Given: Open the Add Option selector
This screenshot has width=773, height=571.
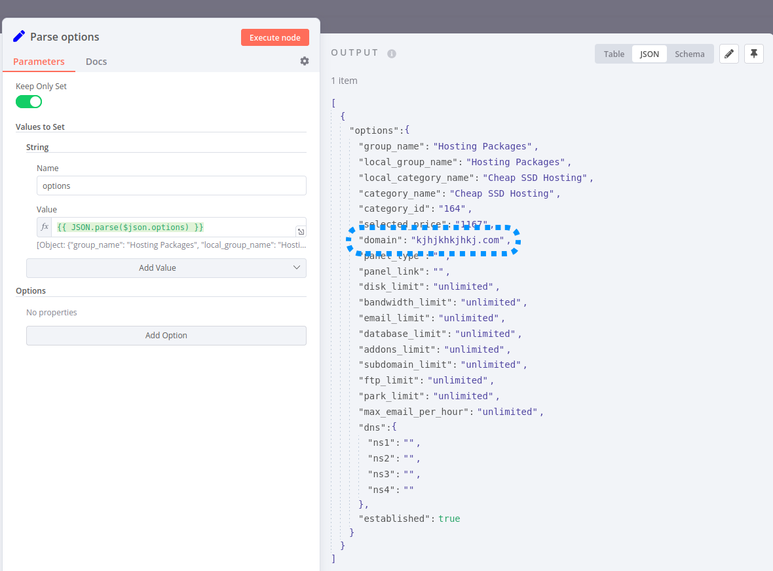Looking at the screenshot, I should [166, 336].
